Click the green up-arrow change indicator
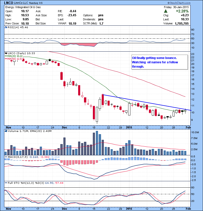The height and width of the screenshot is (211, 203). point(166,11)
